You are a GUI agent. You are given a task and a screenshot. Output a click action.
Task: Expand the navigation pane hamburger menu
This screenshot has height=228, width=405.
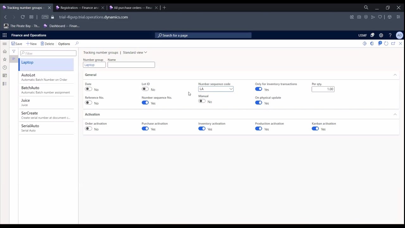tap(4, 44)
